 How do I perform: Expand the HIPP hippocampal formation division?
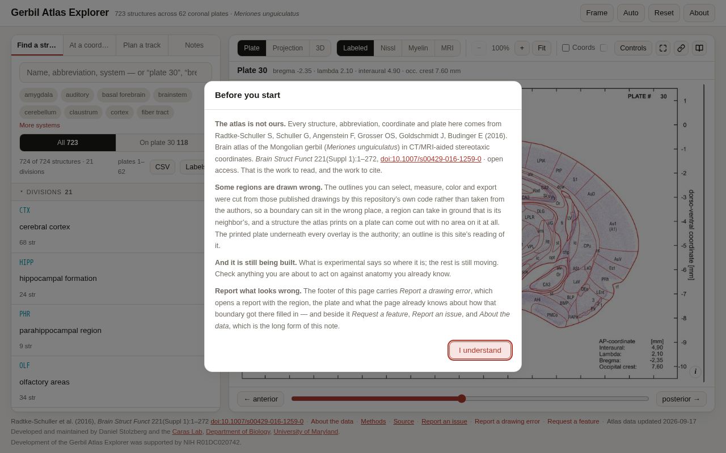pyautogui.click(x=116, y=279)
